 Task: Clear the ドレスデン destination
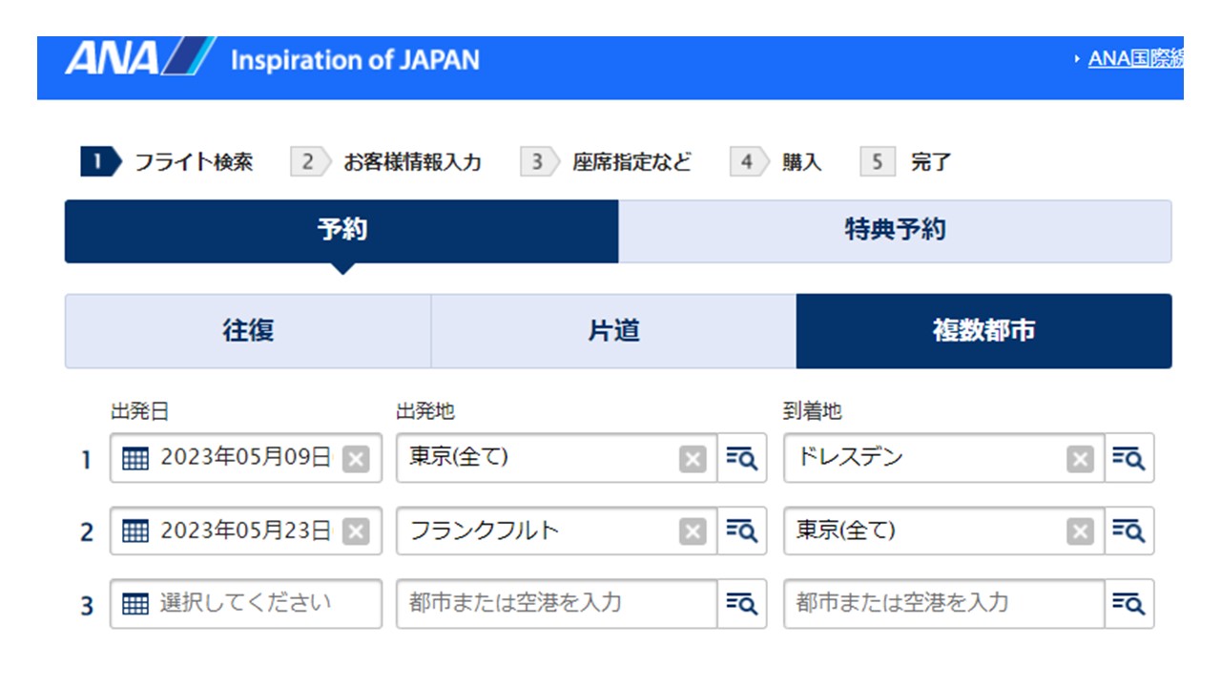point(1080,459)
